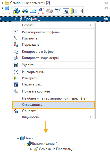Expand the Ссылка на Профиль_1 node
The width and height of the screenshot is (110, 154).
click(31, 149)
